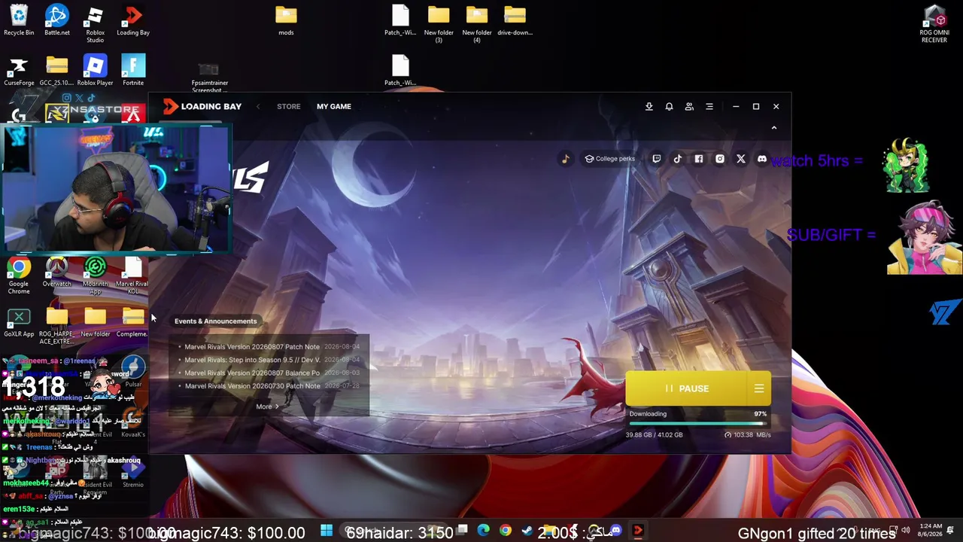Select the mods folder on desktop
The height and width of the screenshot is (542, 963).
(x=286, y=20)
